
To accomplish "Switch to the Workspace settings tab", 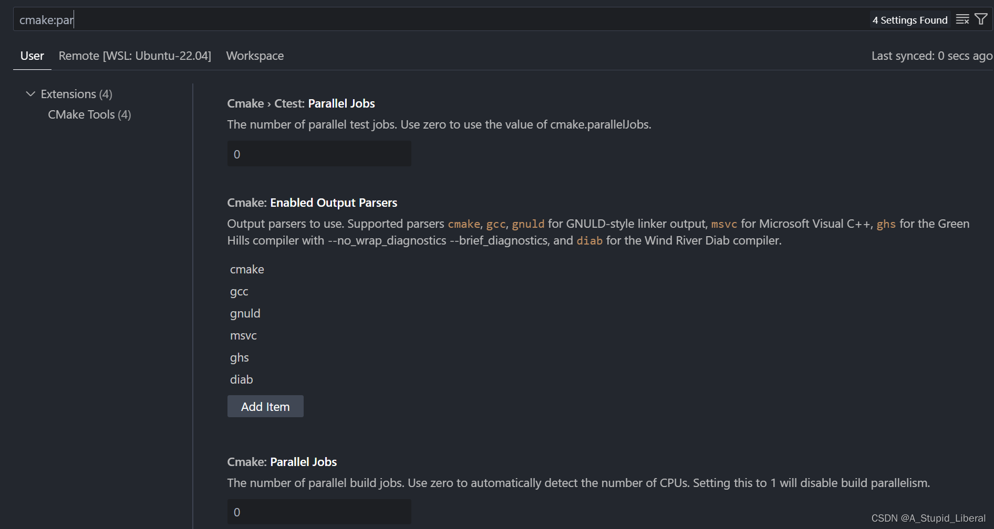I will tap(255, 56).
